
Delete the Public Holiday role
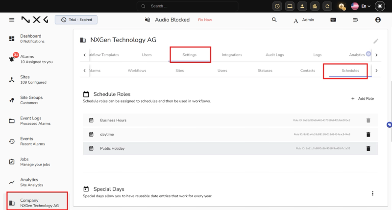click(368, 149)
